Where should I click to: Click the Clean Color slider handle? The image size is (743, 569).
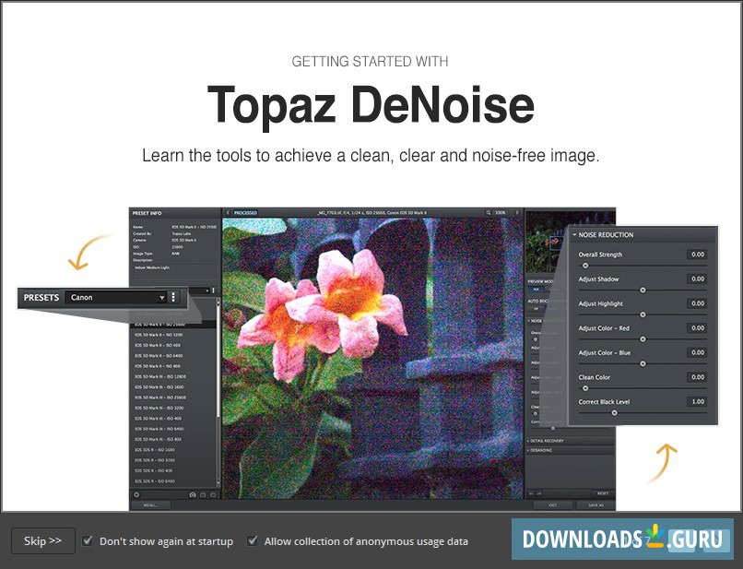point(585,388)
